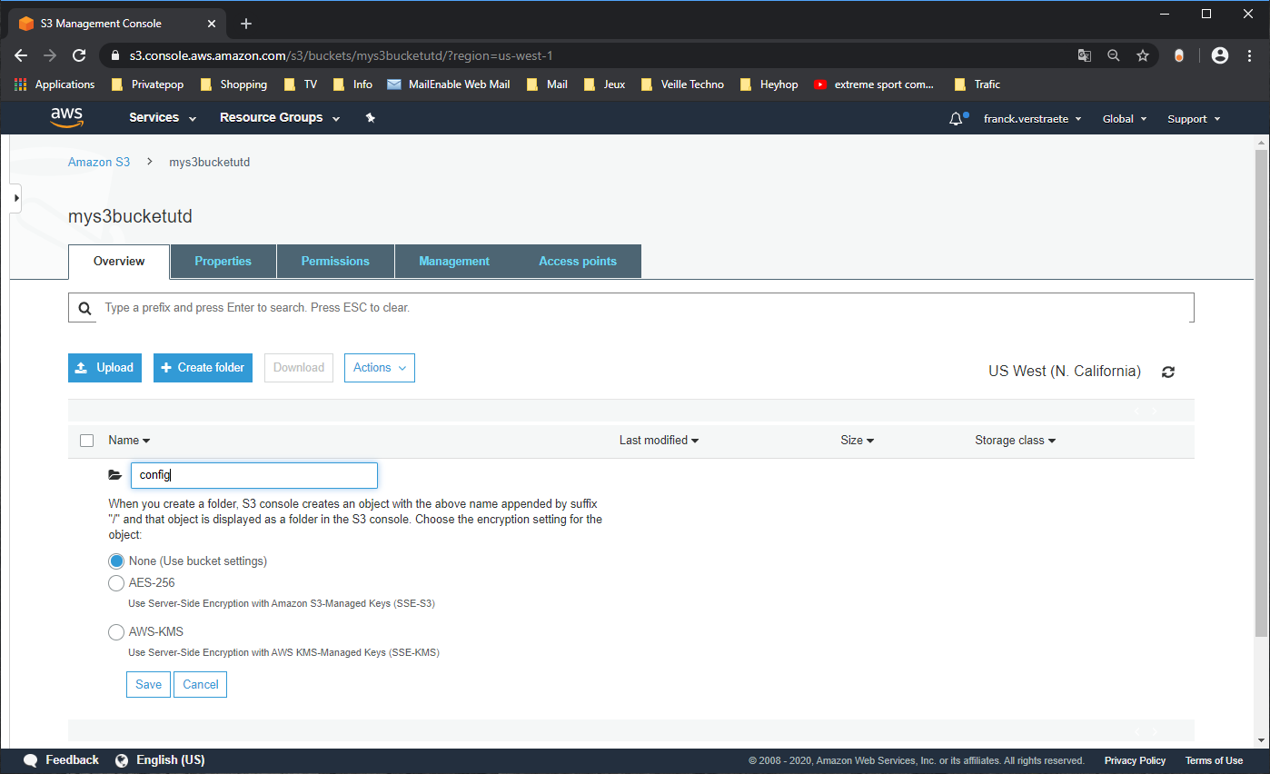
Task: Open the Global region dropdown
Action: (1125, 119)
